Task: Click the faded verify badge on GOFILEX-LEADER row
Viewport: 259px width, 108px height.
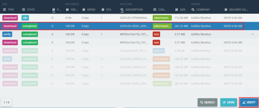Action: pos(7,59)
